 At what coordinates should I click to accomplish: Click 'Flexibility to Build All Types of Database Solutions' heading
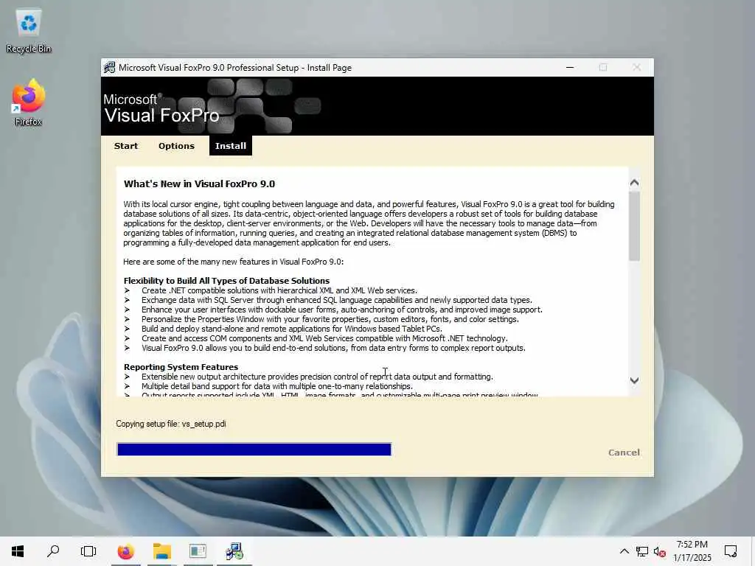(227, 281)
